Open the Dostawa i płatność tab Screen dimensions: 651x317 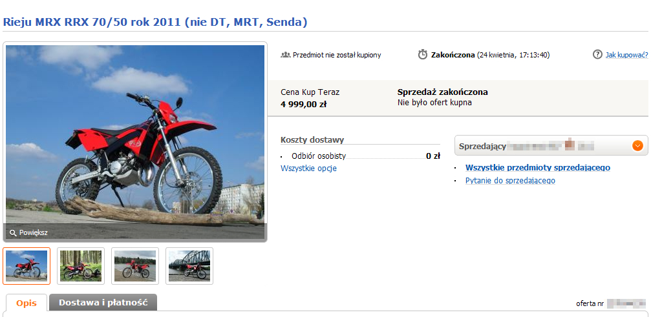103,302
